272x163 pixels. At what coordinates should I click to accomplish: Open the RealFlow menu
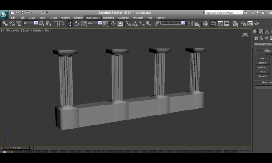coord(160,18)
